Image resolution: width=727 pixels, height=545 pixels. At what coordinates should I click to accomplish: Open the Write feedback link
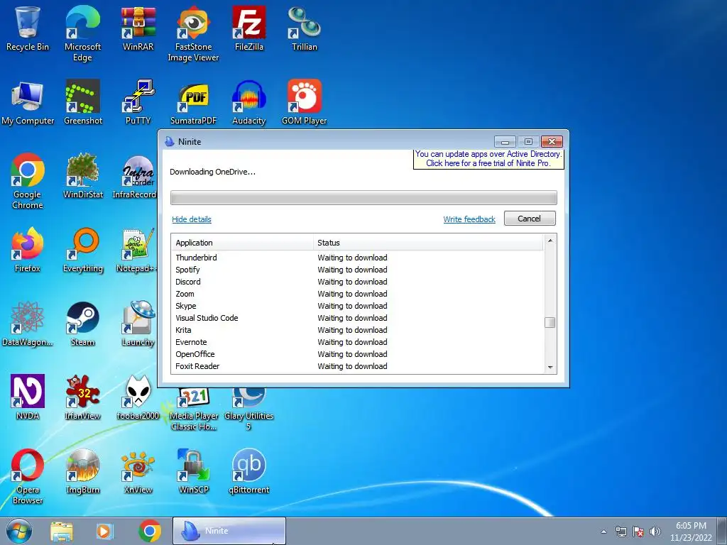point(469,219)
